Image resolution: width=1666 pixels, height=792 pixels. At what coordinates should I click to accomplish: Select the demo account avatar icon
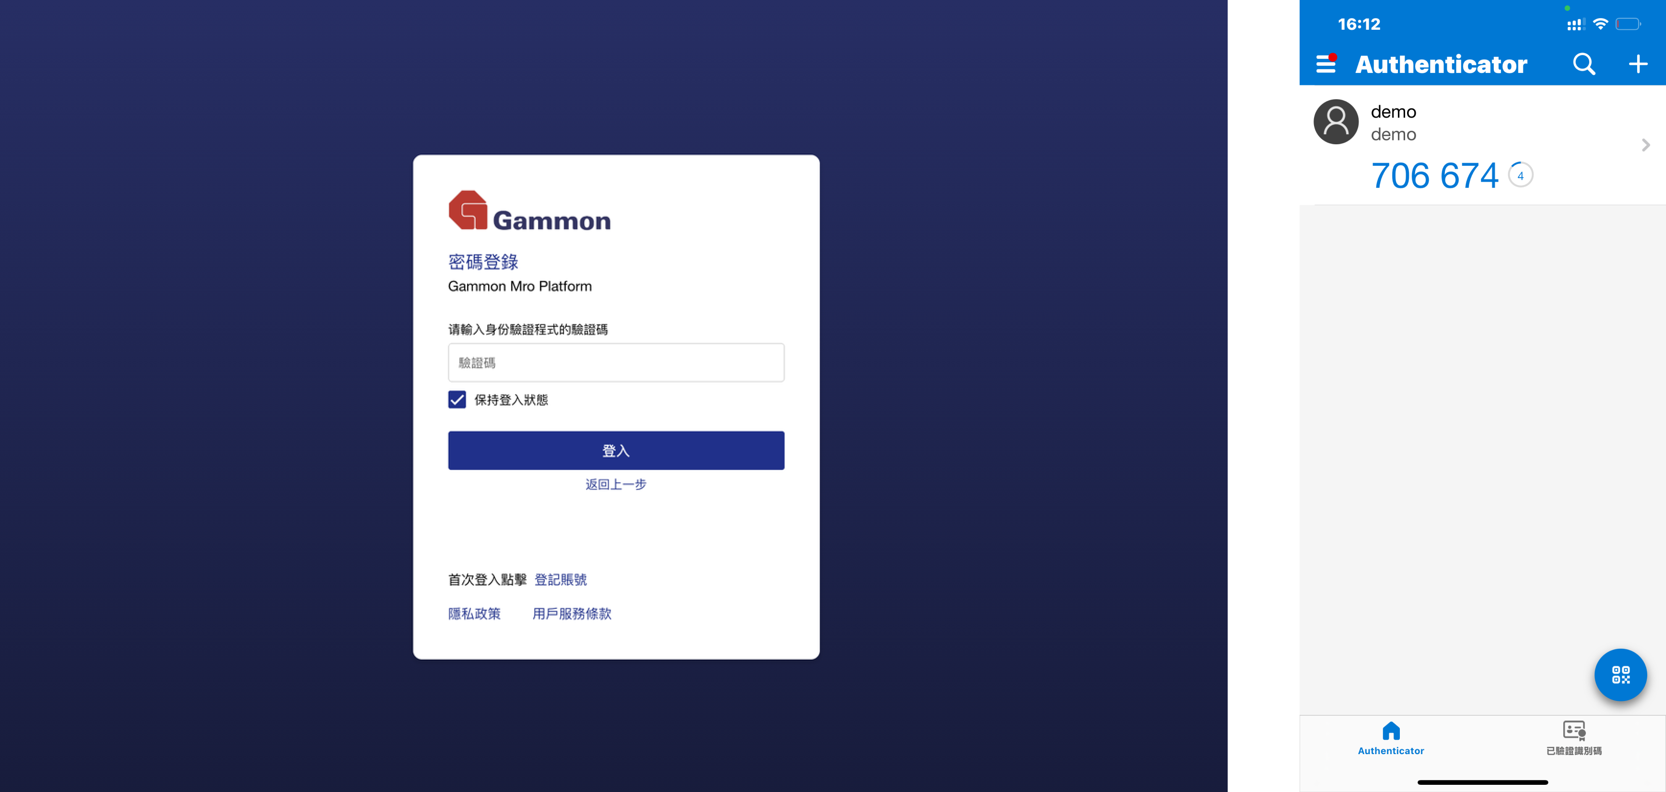[x=1336, y=122]
